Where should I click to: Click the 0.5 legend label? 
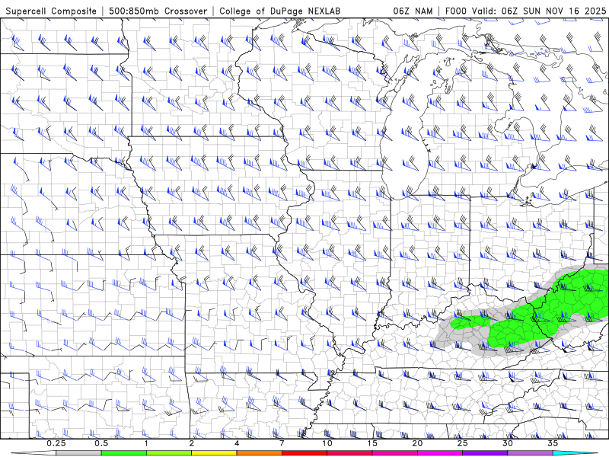(101, 443)
